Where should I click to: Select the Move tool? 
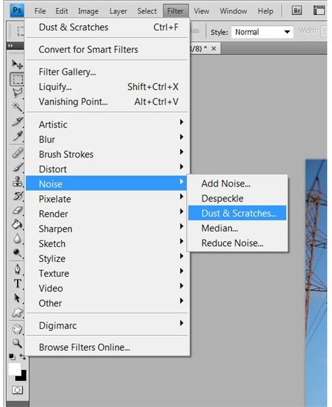(17, 64)
